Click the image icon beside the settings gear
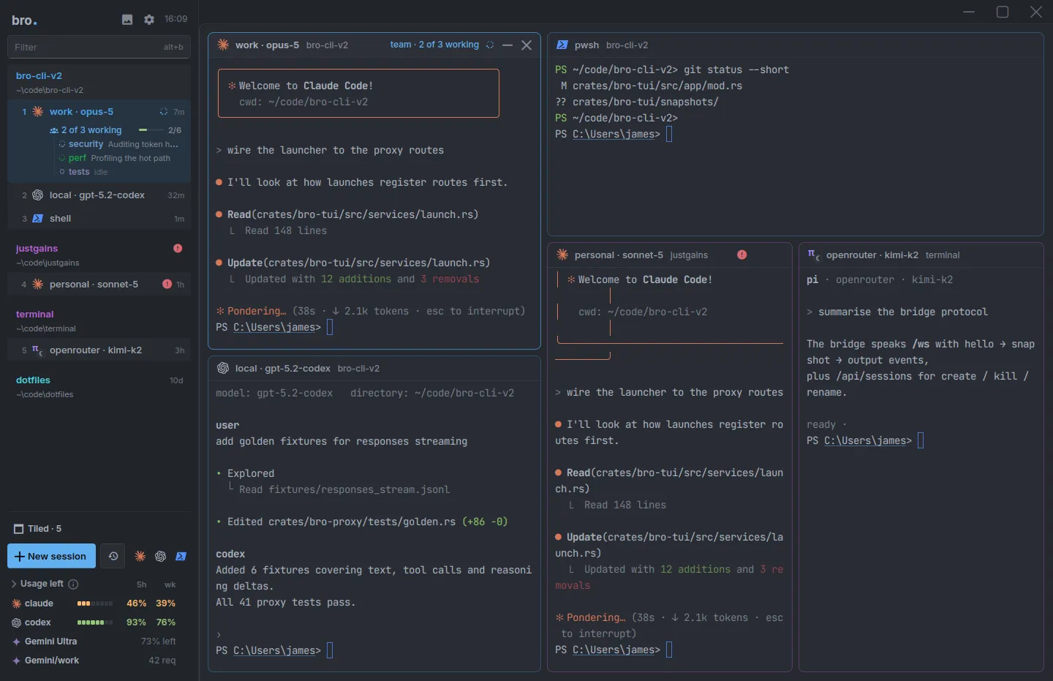The width and height of the screenshot is (1053, 681). (127, 20)
